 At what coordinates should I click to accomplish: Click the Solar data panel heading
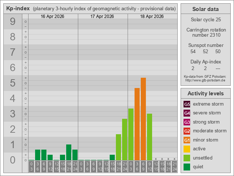point(205,9)
